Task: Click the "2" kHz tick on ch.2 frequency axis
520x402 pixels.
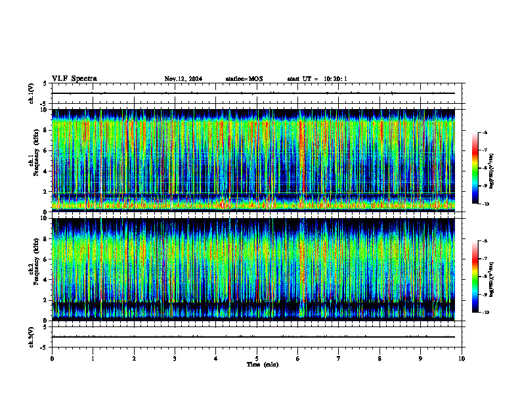Action: [x=45, y=300]
